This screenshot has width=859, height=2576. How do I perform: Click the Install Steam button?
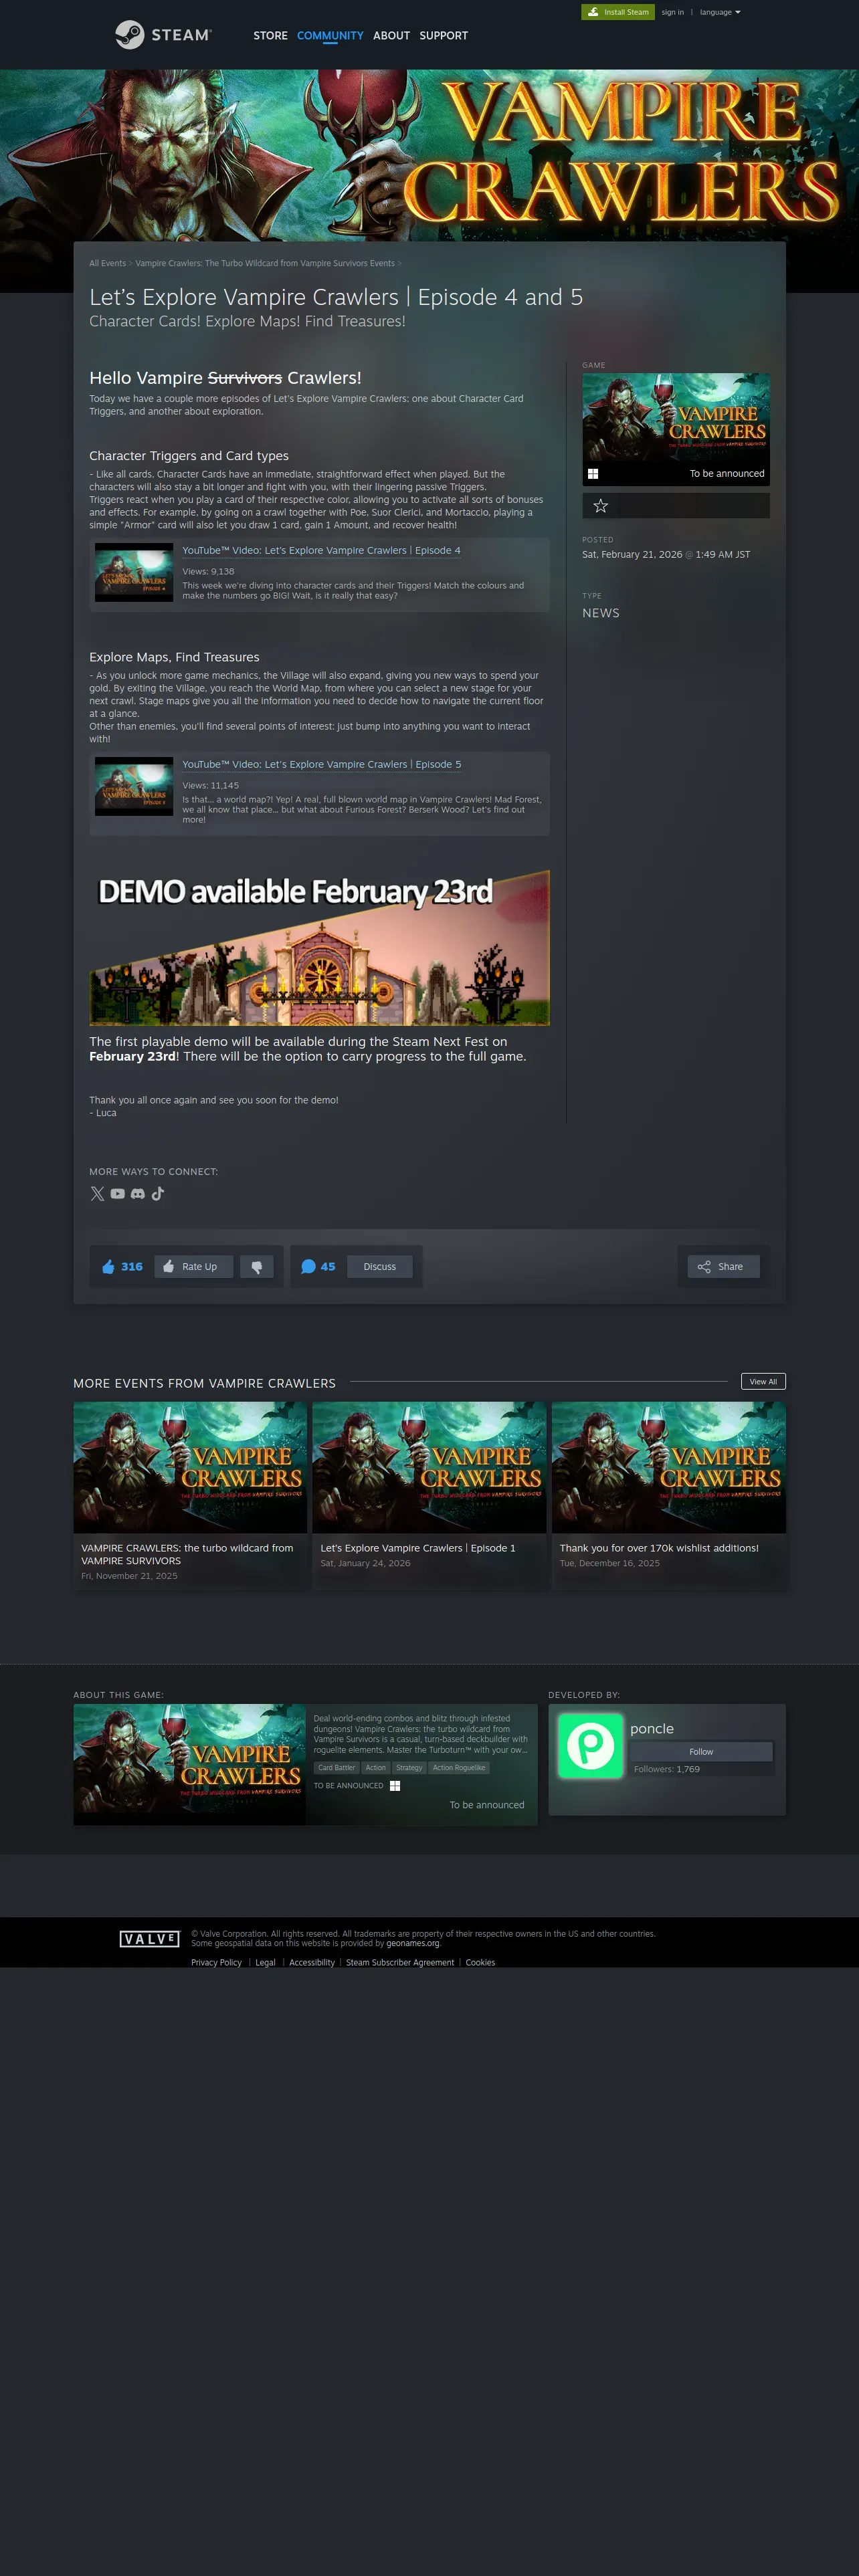pos(618,12)
